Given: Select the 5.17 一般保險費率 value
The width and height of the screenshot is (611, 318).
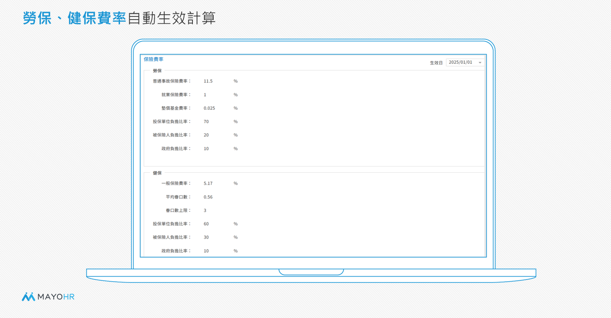Looking at the screenshot, I should 208,183.
